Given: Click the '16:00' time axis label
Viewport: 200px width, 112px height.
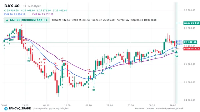Looking at the screenshot, I should pyautogui.click(x=173, y=105).
